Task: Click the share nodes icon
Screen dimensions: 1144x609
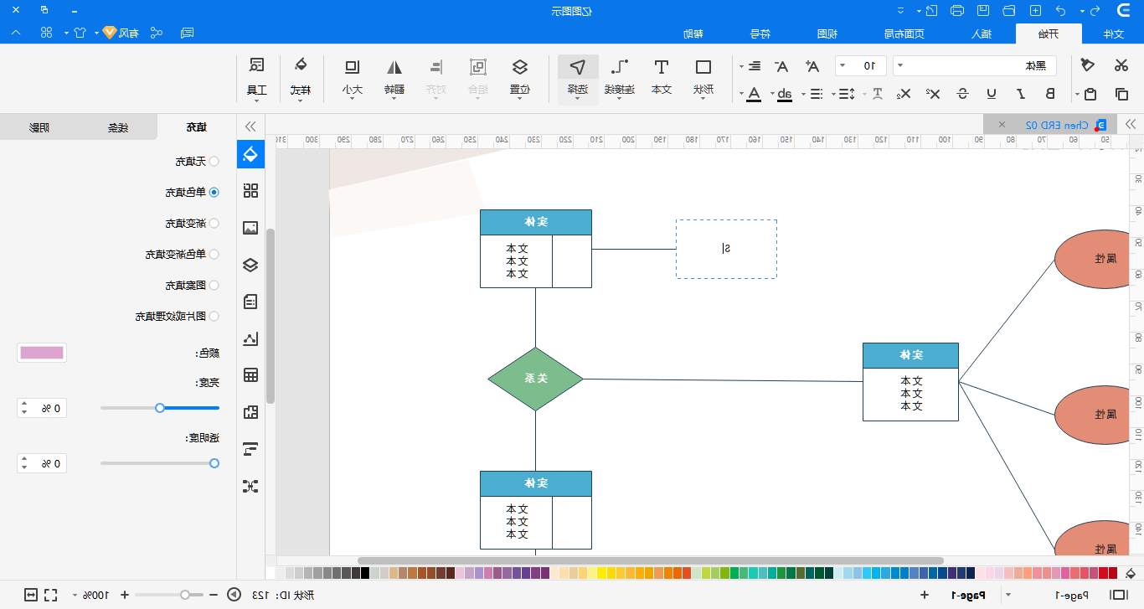Action: click(x=157, y=33)
